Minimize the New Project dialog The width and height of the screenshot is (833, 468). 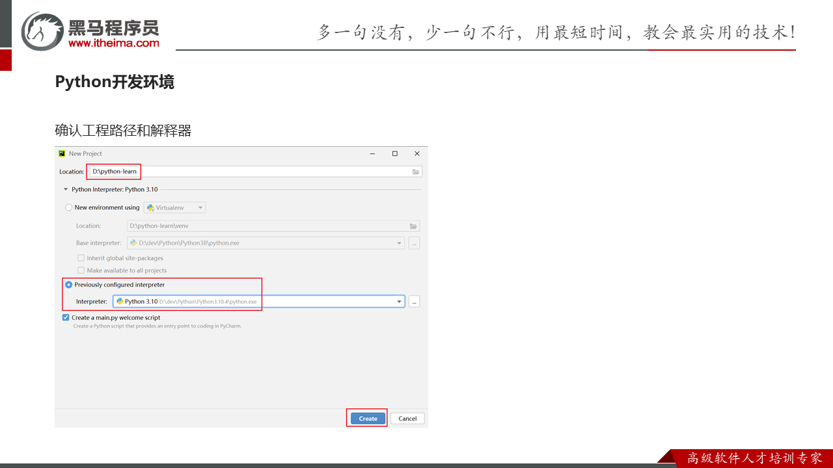(x=372, y=153)
